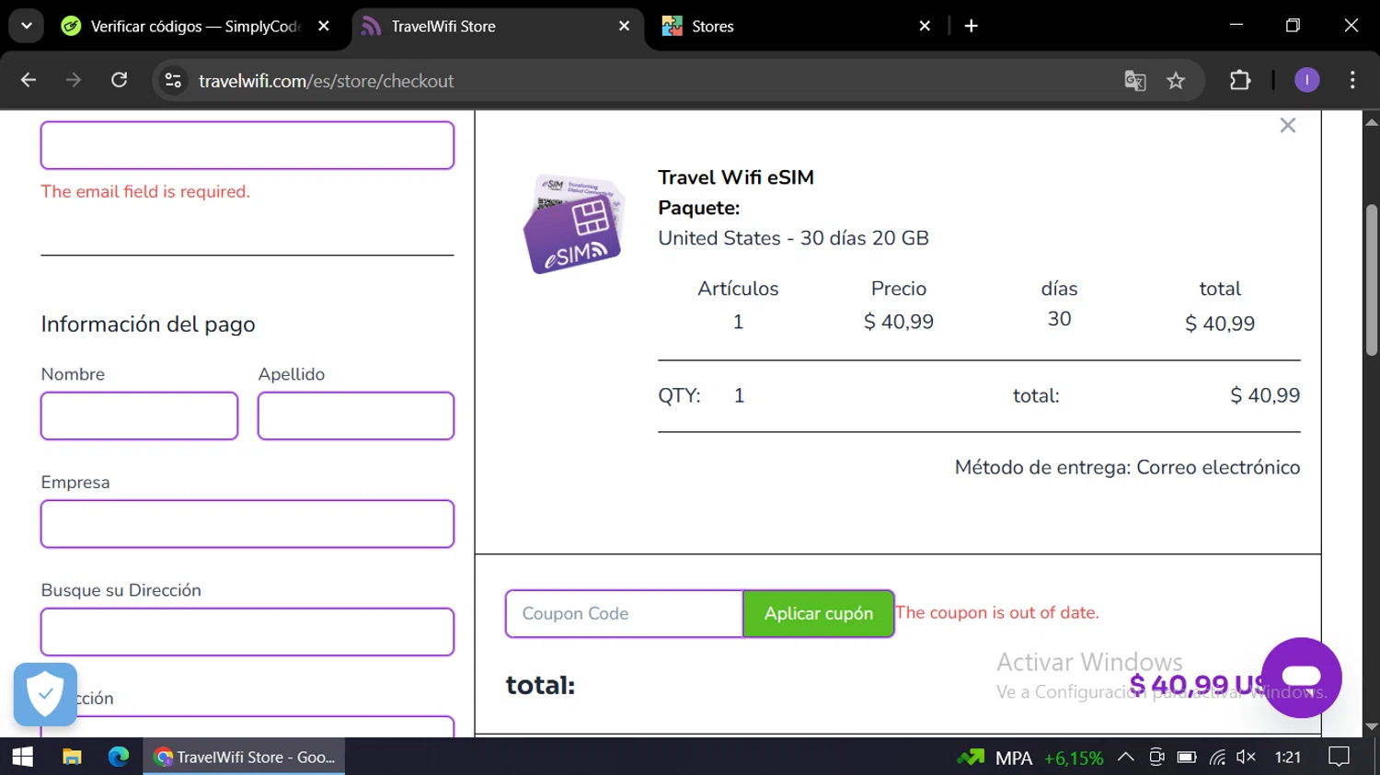Translate this page icon

click(1135, 81)
